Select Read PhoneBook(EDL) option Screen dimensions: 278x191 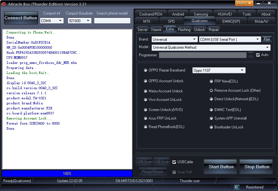click(145, 127)
